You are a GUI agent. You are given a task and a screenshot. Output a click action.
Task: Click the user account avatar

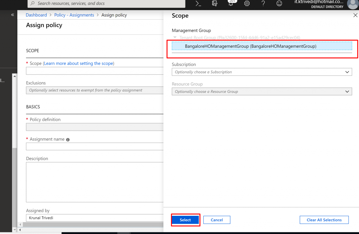(352, 4)
